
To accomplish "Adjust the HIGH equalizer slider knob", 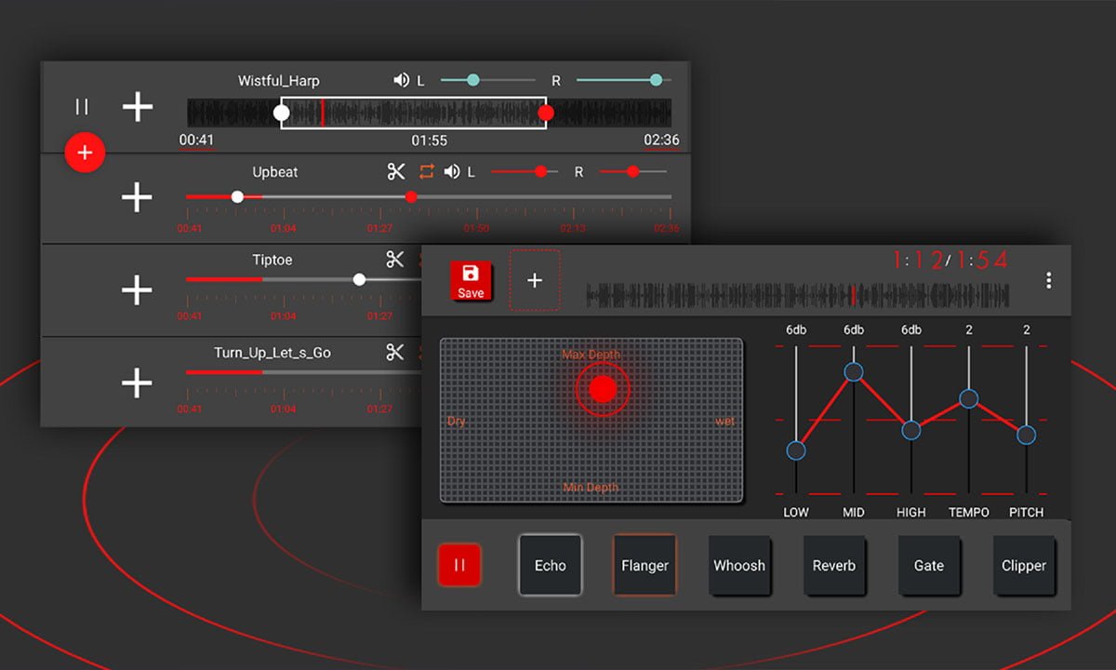I will point(911,430).
